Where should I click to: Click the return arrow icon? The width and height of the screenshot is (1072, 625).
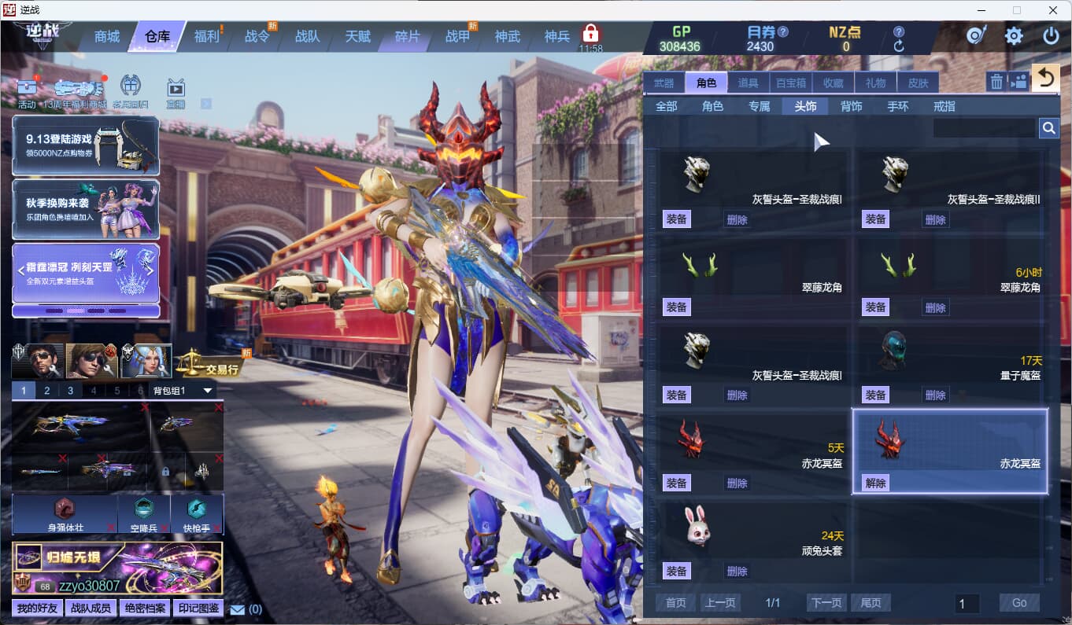1045,78
